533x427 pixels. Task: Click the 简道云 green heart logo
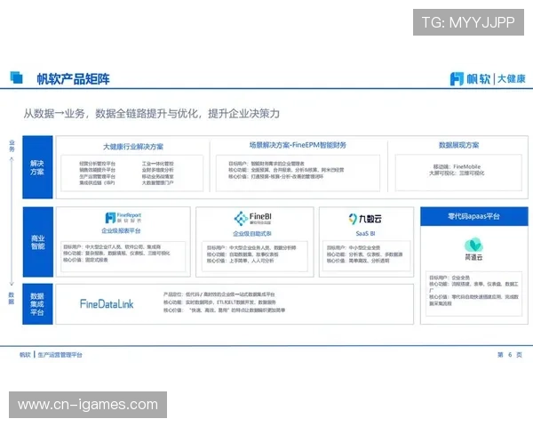click(x=473, y=245)
